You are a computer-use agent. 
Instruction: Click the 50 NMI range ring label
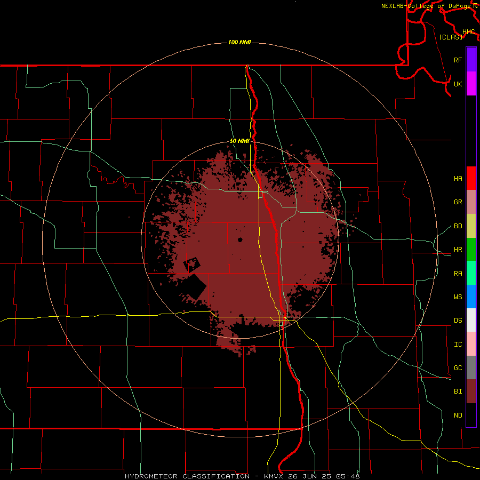(x=239, y=141)
